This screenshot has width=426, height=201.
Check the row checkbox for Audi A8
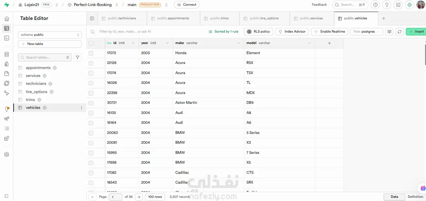91,113
